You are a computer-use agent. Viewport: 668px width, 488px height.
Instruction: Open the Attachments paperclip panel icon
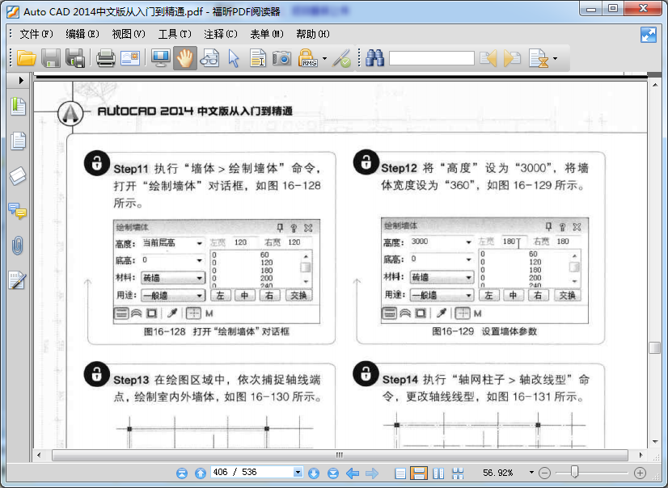point(18,246)
